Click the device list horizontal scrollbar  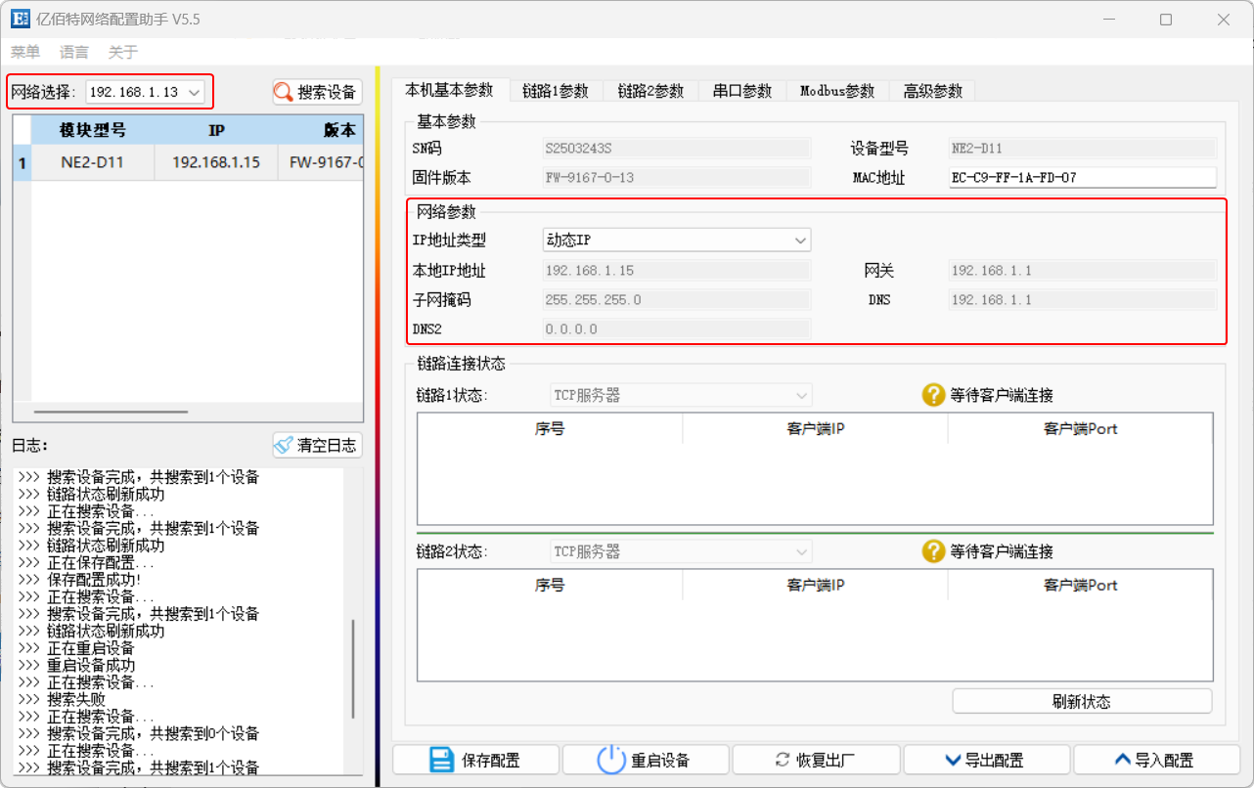[111, 413]
